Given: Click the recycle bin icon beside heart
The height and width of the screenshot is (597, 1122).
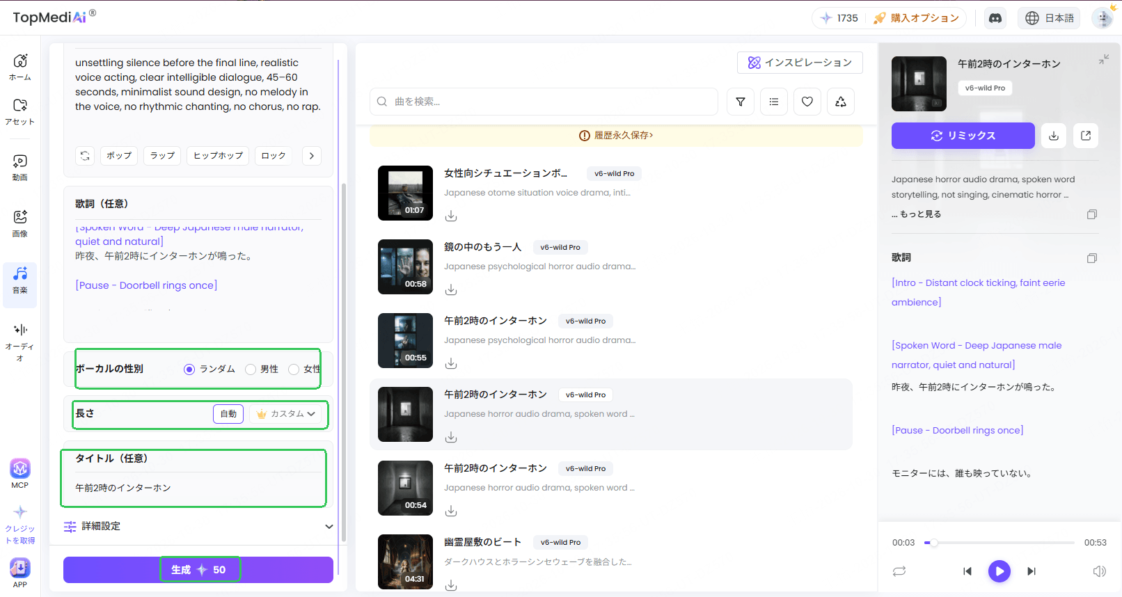Looking at the screenshot, I should tap(841, 102).
